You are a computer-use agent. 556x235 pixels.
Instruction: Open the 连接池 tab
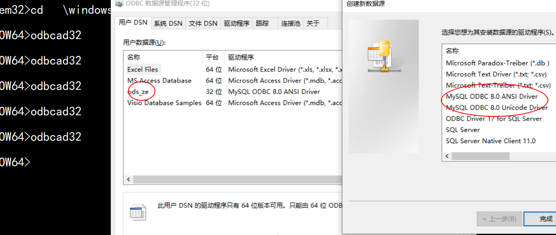pos(291,24)
